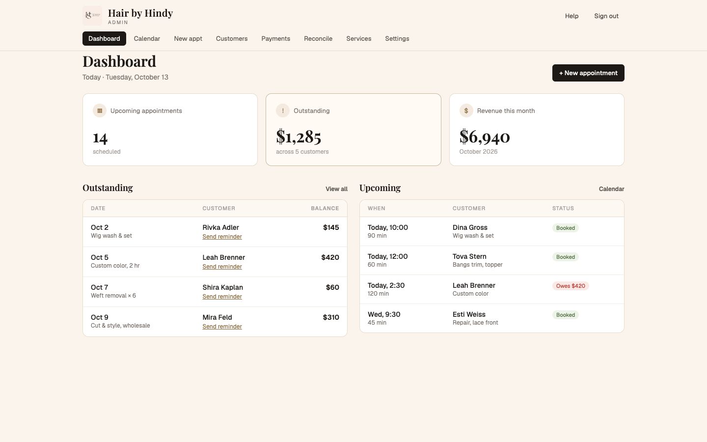Click the Outstanding exclamation icon

click(283, 110)
